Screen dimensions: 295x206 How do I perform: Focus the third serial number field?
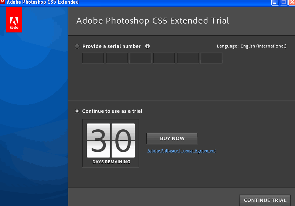140,58
